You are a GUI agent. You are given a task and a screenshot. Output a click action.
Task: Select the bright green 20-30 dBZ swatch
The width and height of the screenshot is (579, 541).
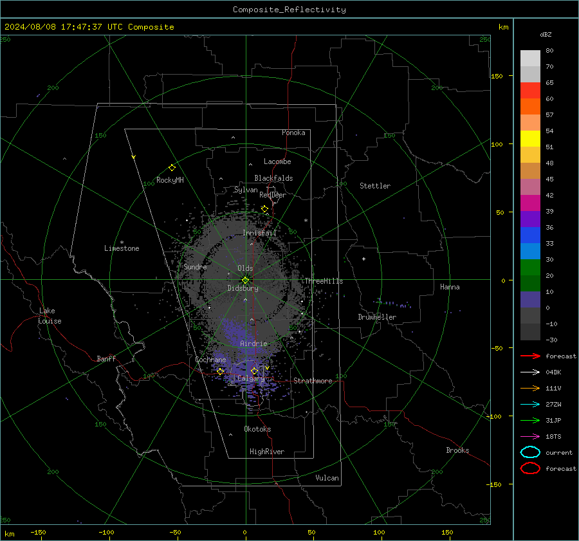[x=530, y=267]
